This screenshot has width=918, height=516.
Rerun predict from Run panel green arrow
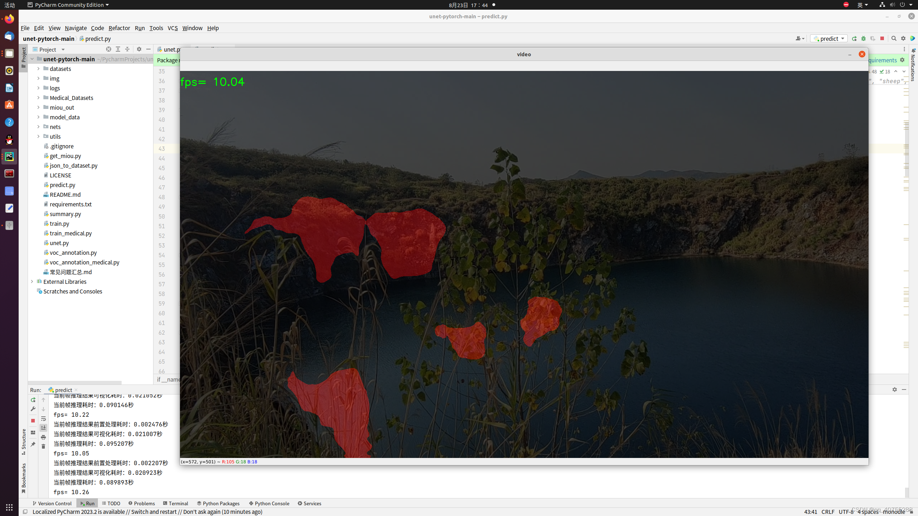33,400
